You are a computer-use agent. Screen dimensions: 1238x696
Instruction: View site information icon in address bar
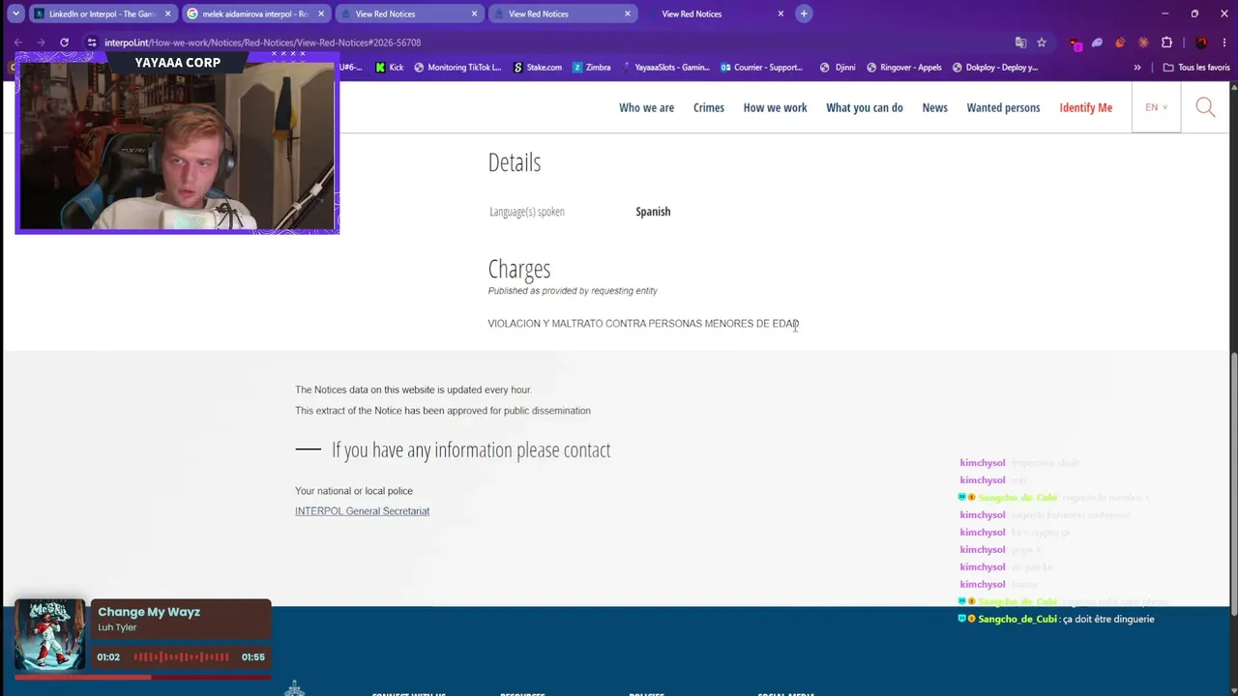pos(92,43)
